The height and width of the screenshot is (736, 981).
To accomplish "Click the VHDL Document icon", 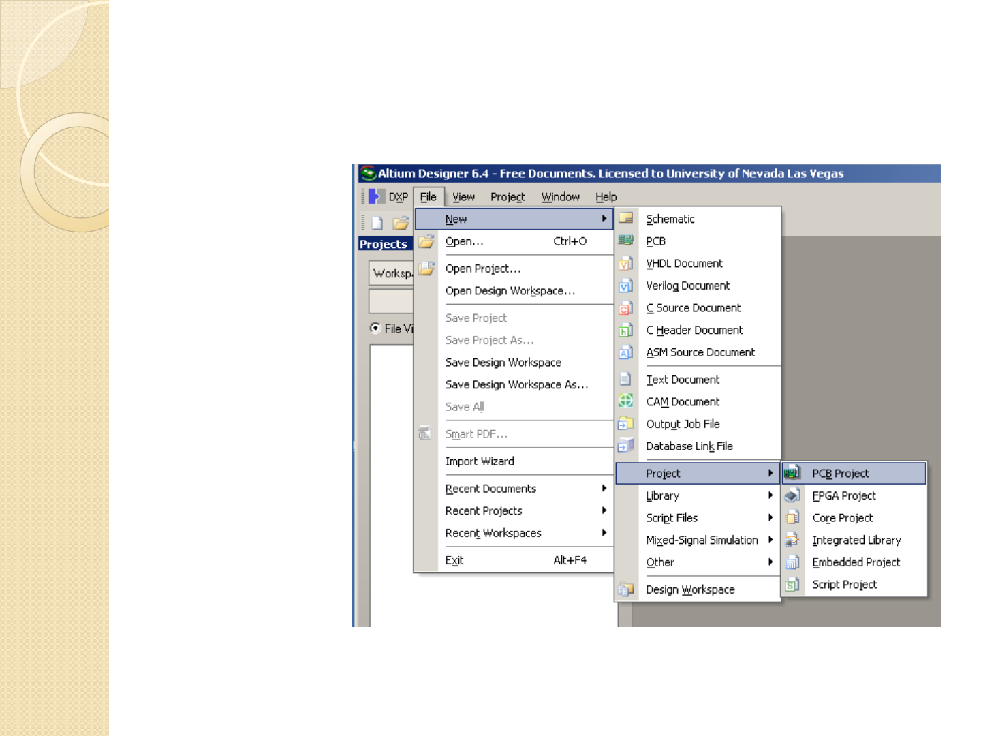I will [625, 263].
